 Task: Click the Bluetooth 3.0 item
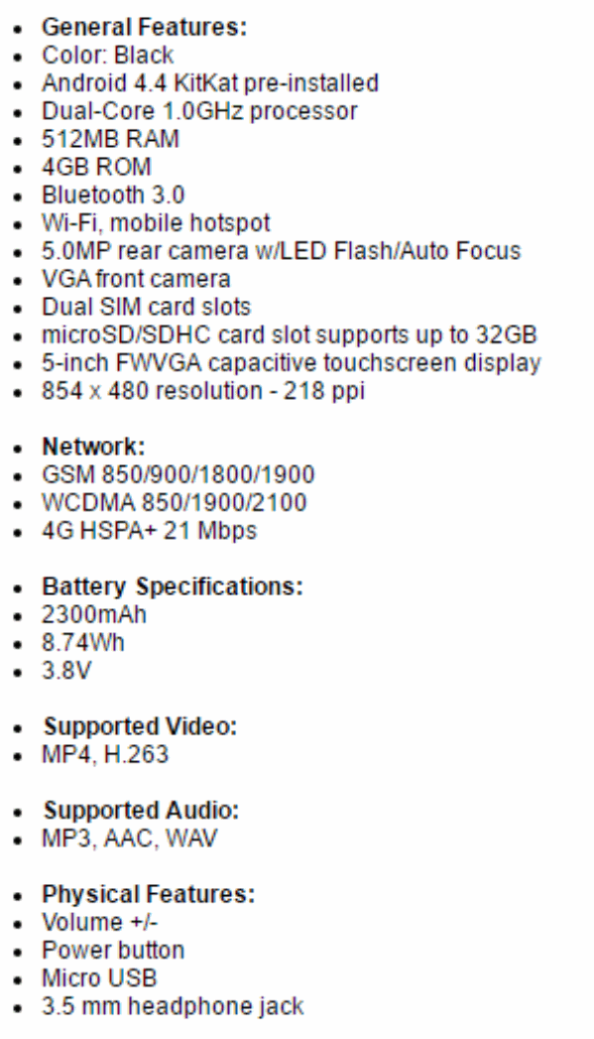coord(113,195)
